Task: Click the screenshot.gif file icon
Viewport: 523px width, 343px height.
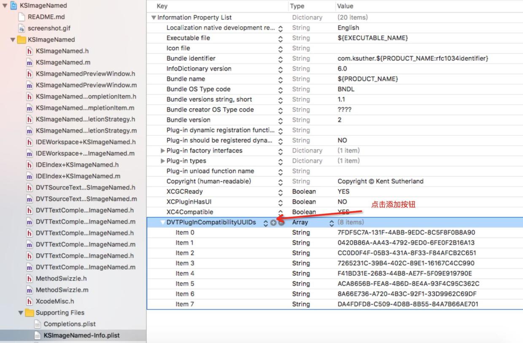Action: tap(21, 28)
